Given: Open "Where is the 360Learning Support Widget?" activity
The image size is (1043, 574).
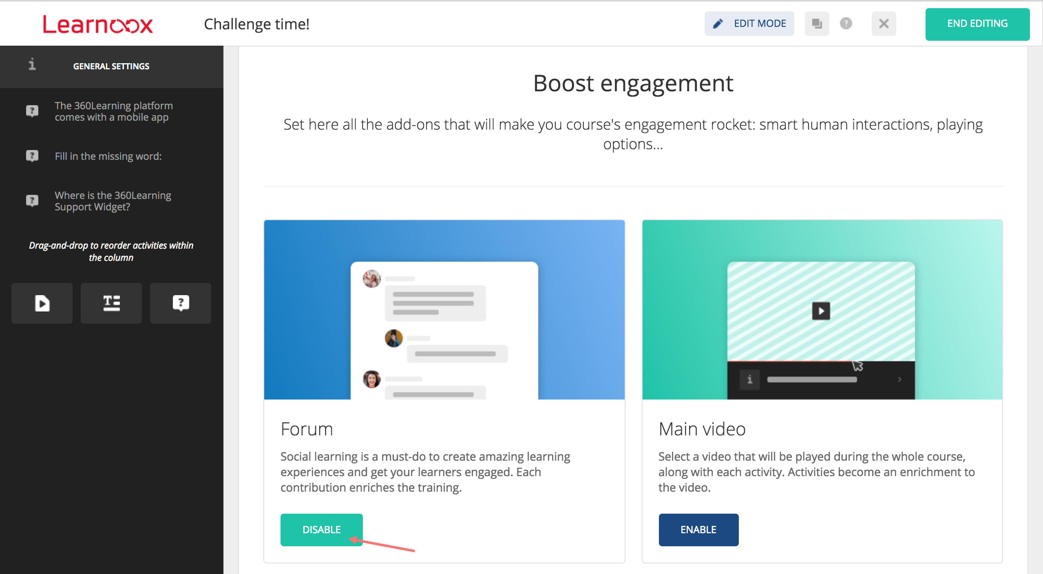Looking at the screenshot, I should [x=113, y=201].
